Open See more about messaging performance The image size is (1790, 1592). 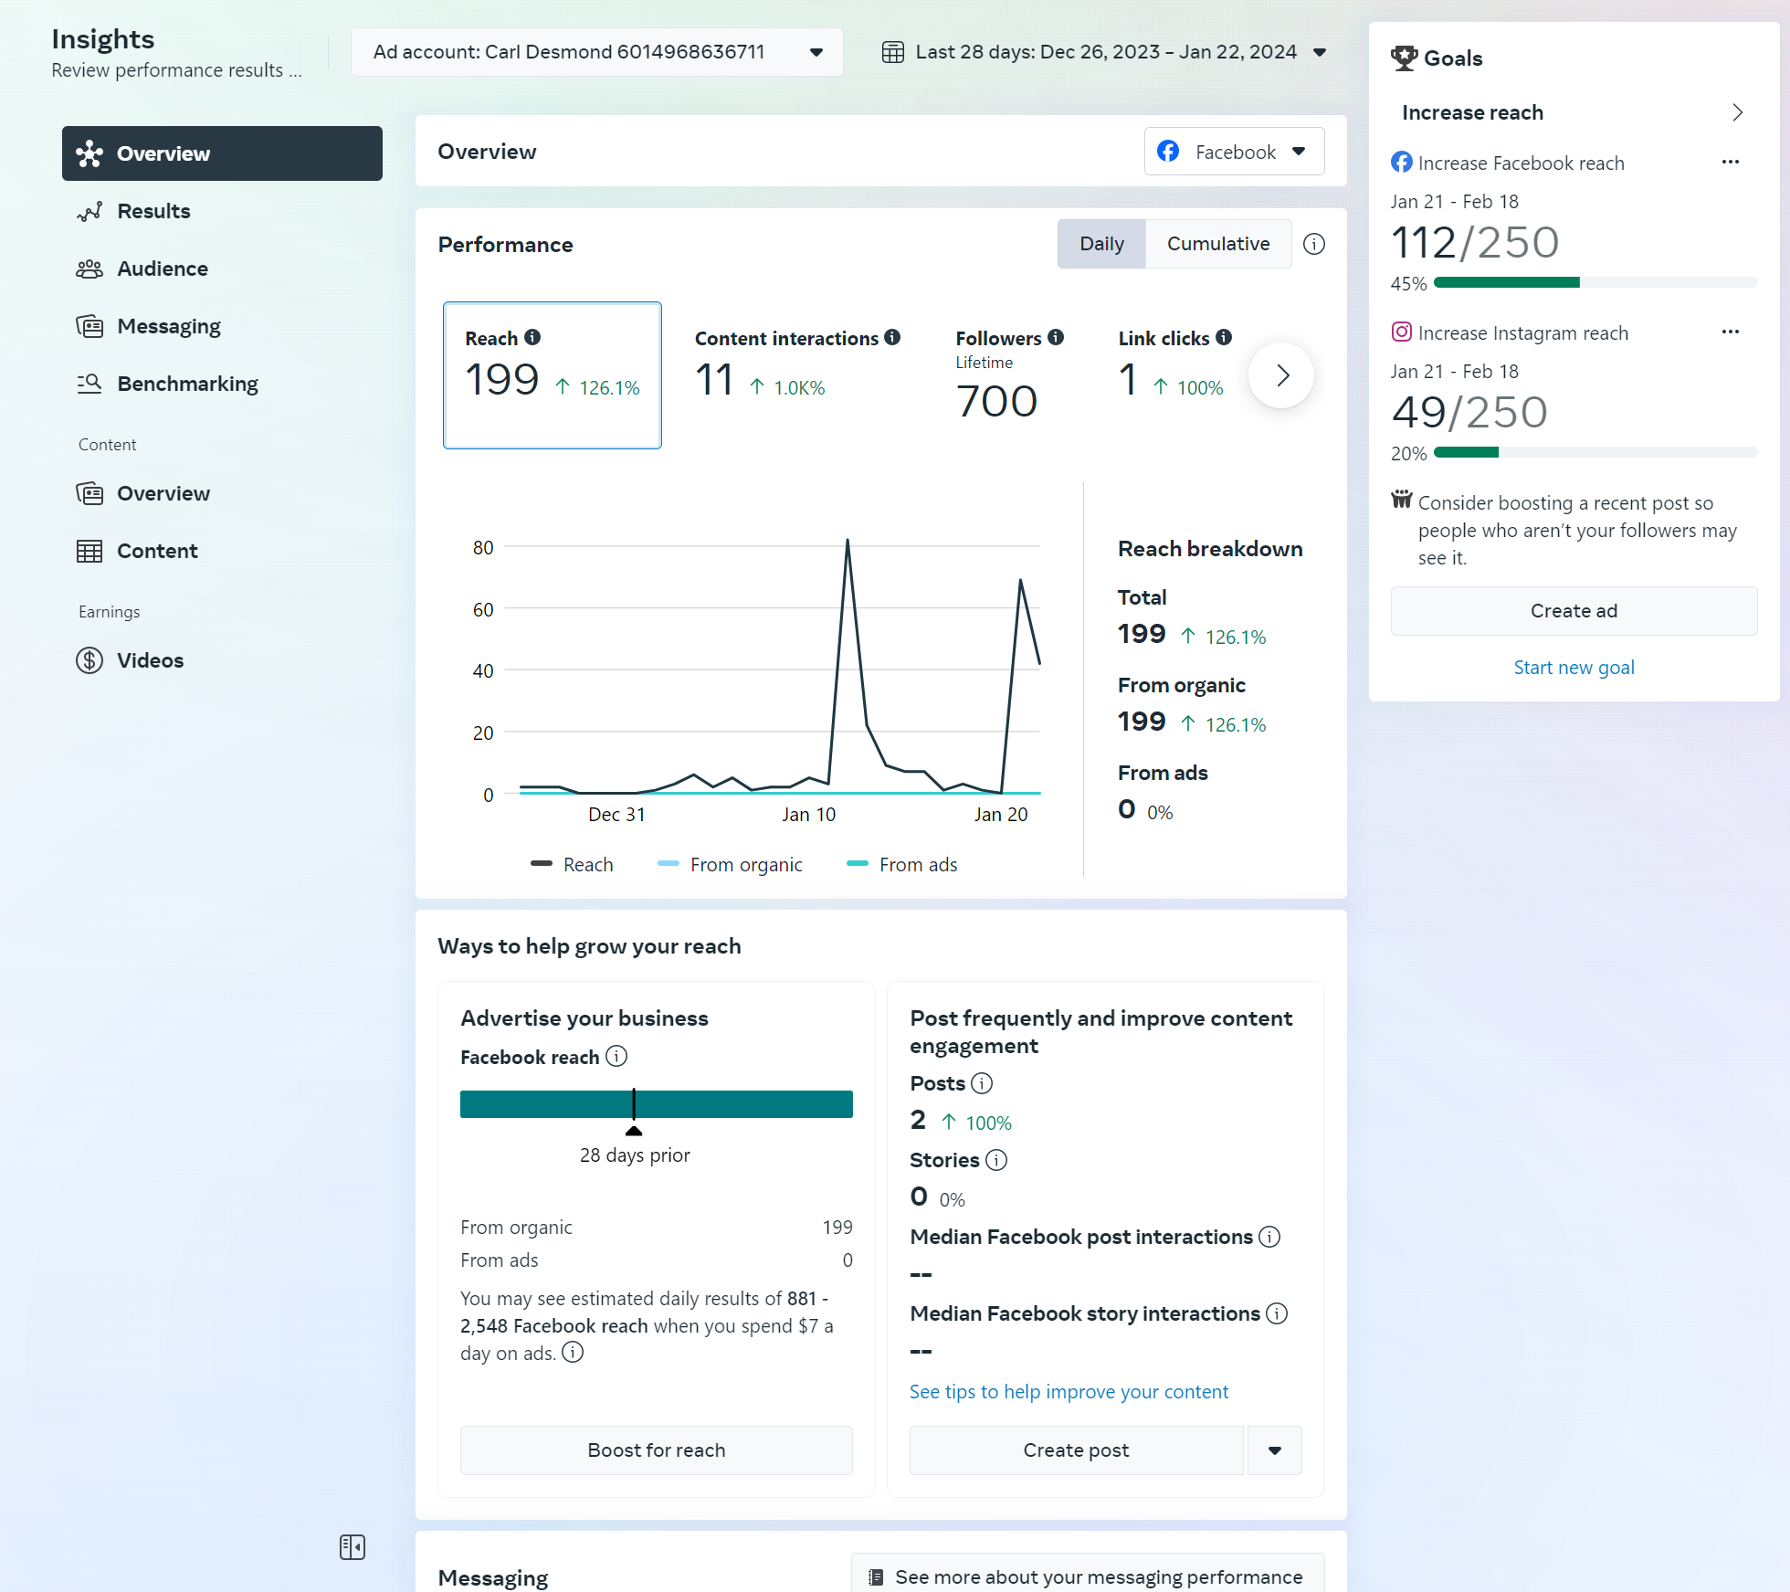coord(1088,1576)
